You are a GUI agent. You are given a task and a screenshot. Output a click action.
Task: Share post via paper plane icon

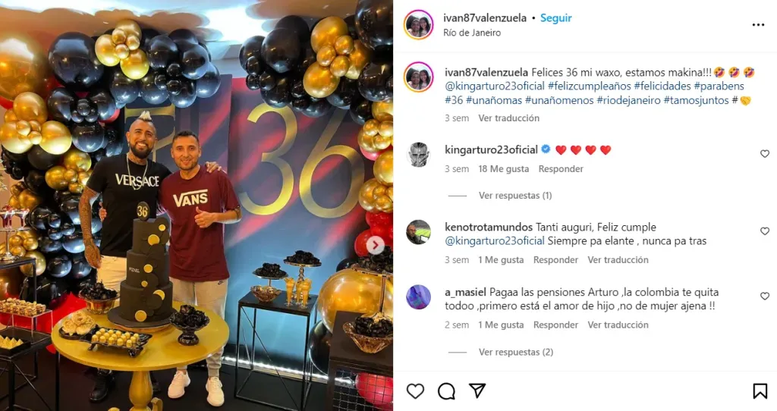[477, 391]
